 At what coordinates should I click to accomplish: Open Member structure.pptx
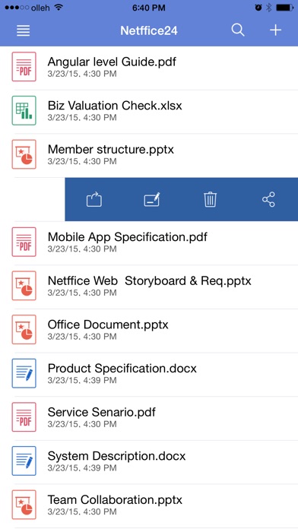[149, 154]
